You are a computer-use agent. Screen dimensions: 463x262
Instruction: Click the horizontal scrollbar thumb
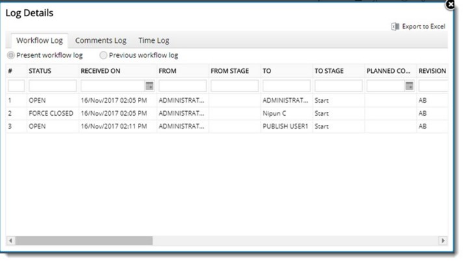click(83, 241)
